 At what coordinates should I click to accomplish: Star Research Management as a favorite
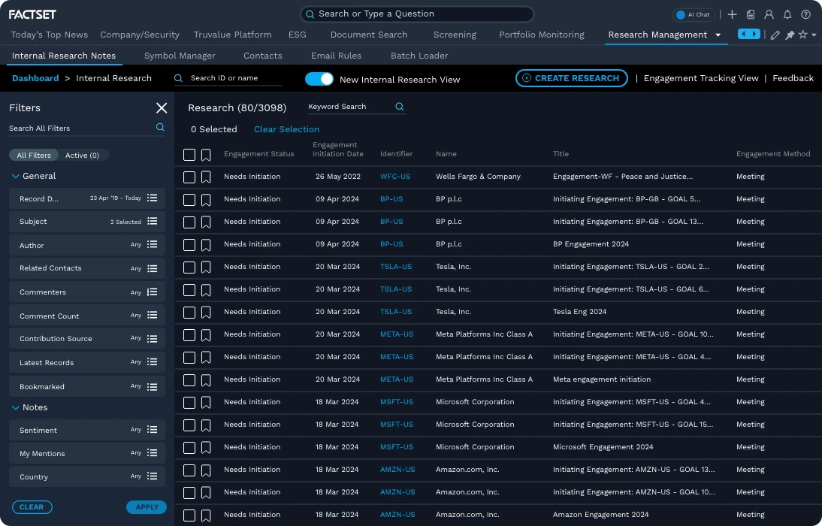801,35
